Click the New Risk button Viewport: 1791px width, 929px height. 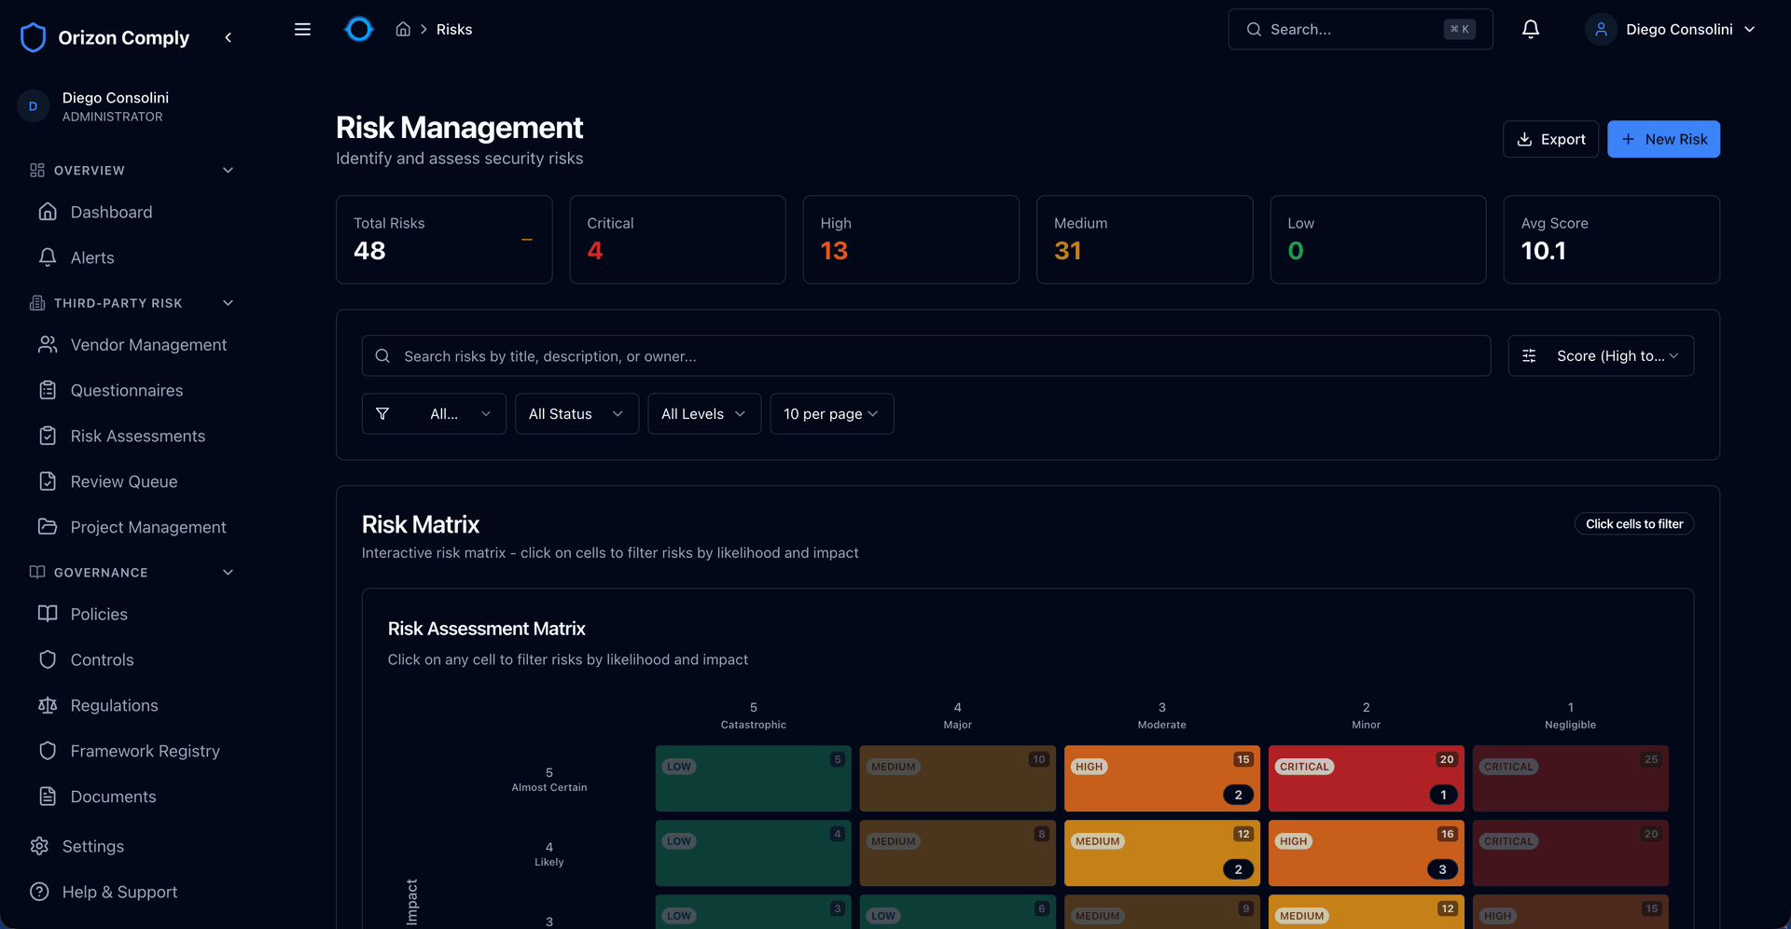[1663, 139]
